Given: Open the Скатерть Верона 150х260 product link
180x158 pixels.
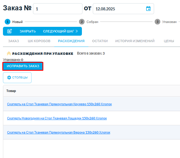Looking at the screenshot, I should [x=59, y=132].
